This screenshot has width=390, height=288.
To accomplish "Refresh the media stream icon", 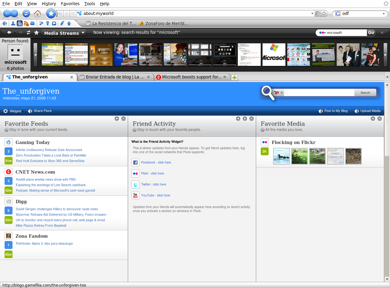I will [x=28, y=33].
